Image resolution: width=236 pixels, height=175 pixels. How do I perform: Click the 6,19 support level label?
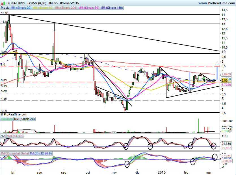(4, 86)
